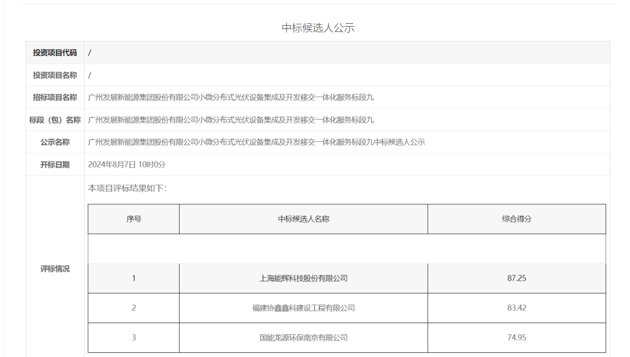Viewport: 630px width, 357px height.
Task: Click the 标段（包）名称 row label
Action: coord(55,120)
